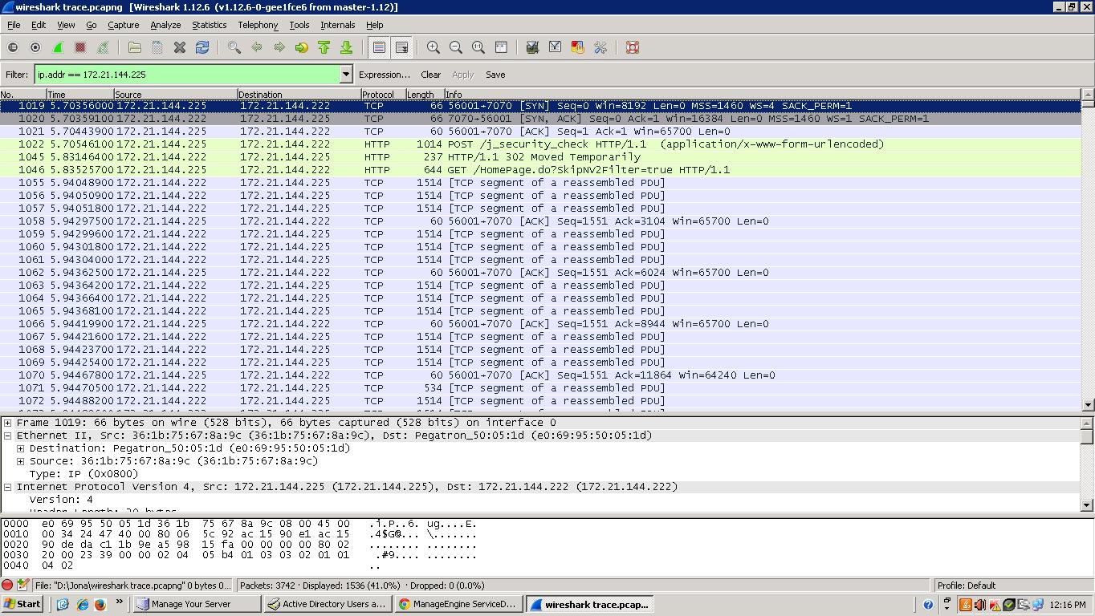Open the Capture menu

click(123, 25)
